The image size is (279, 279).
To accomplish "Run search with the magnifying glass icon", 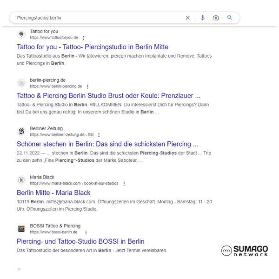I will [x=230, y=18].
